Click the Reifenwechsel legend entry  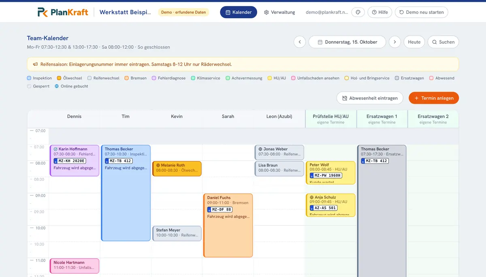[x=103, y=78]
